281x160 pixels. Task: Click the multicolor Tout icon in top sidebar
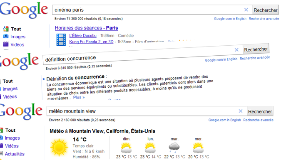click(x=6, y=29)
